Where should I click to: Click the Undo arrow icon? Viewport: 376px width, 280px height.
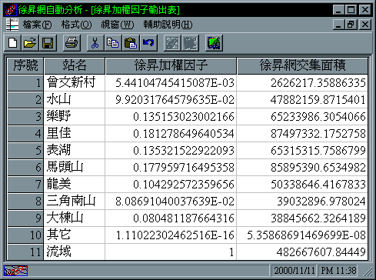[148, 43]
